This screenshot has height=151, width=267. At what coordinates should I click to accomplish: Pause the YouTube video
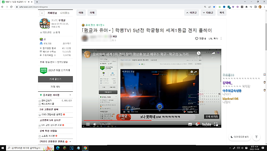tap(88, 124)
